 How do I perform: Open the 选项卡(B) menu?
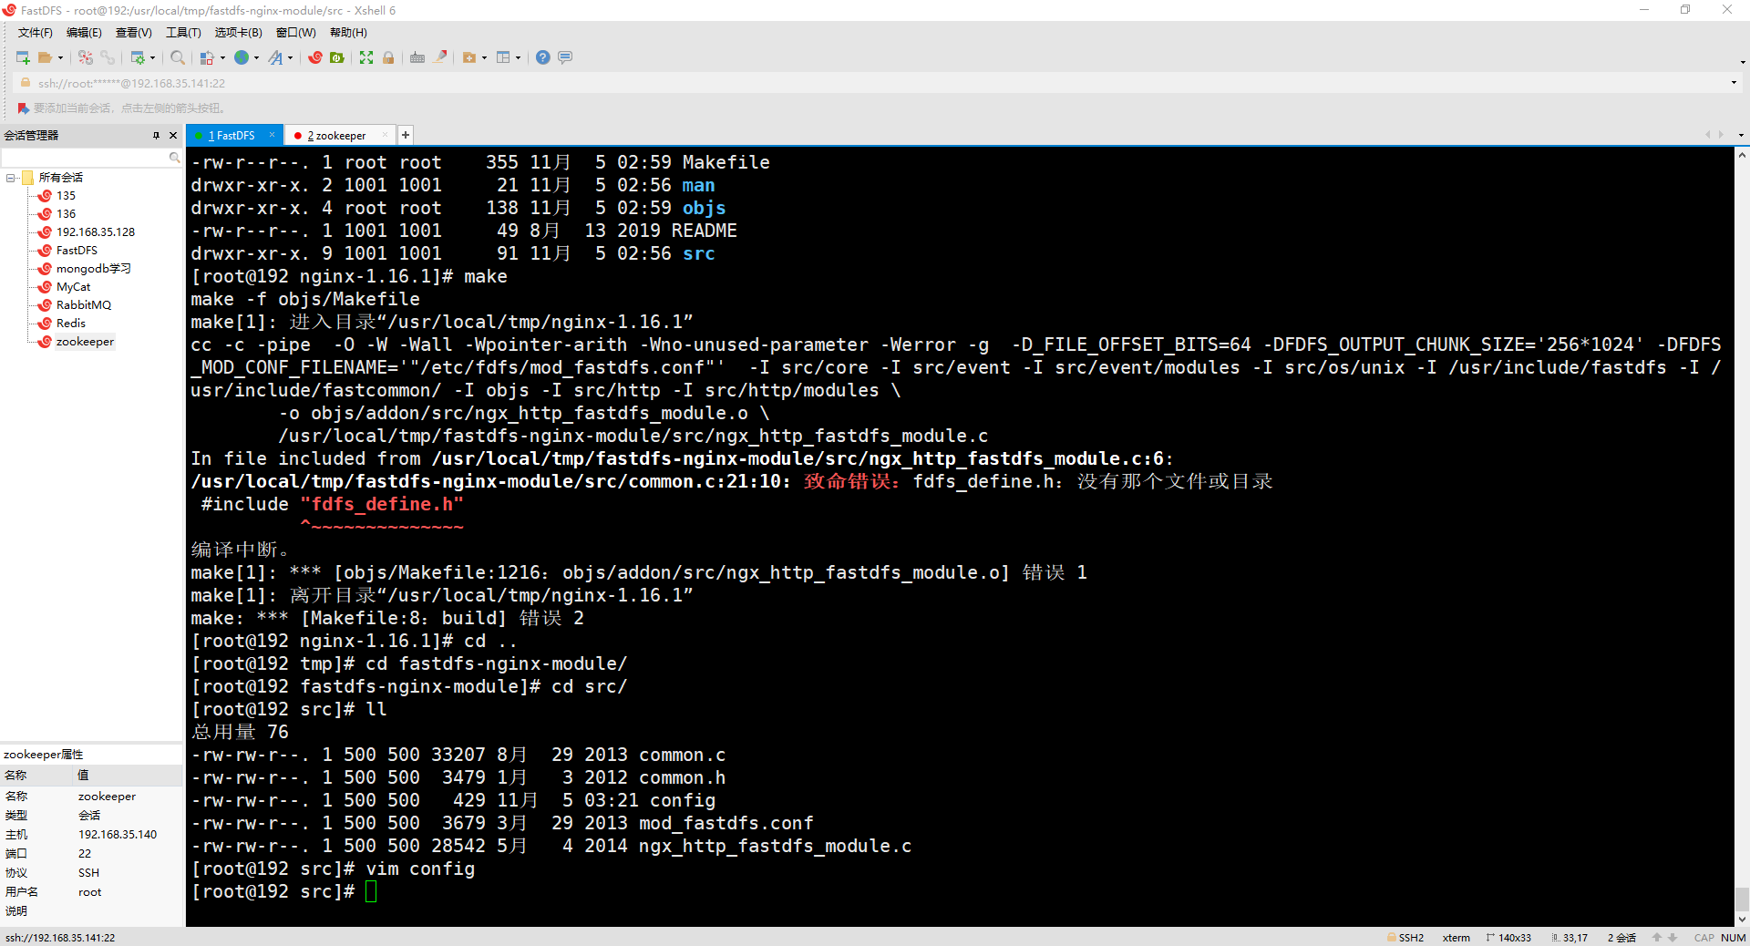click(x=238, y=33)
